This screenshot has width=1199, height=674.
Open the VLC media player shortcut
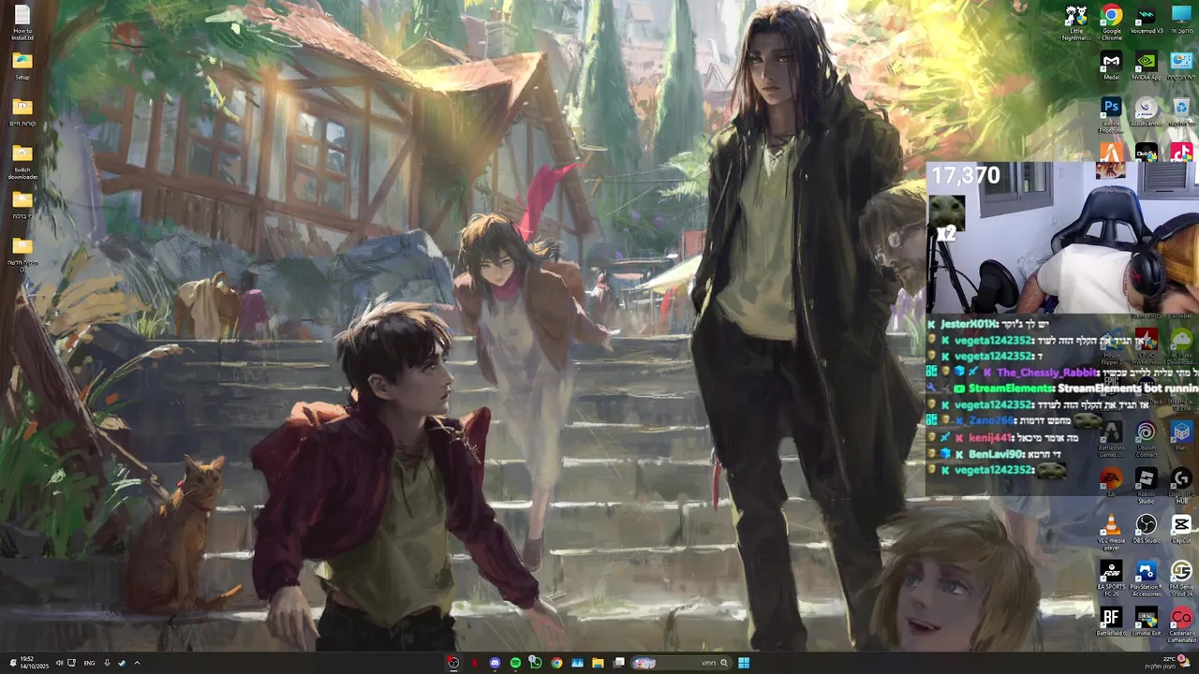click(x=1111, y=532)
